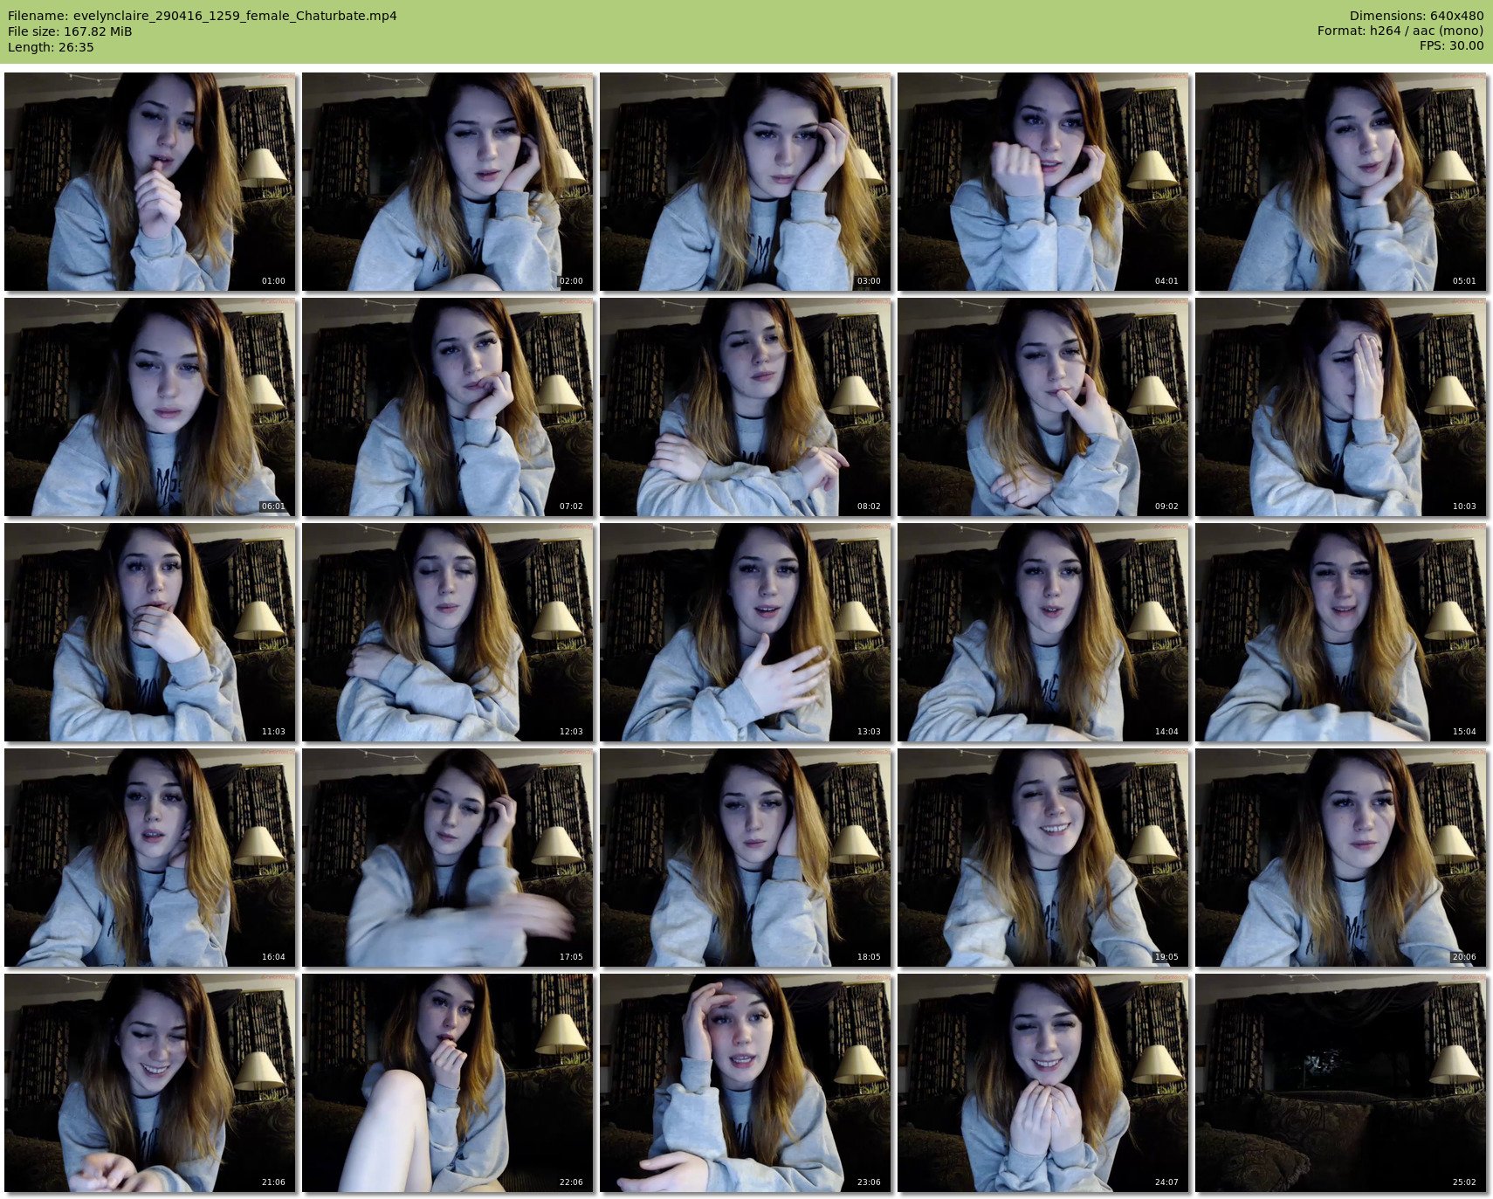Select the thumbnail stamped 05:01
This screenshot has width=1493, height=1199.
point(1341,182)
